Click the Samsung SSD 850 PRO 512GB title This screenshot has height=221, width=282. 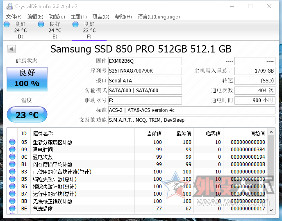(141, 49)
